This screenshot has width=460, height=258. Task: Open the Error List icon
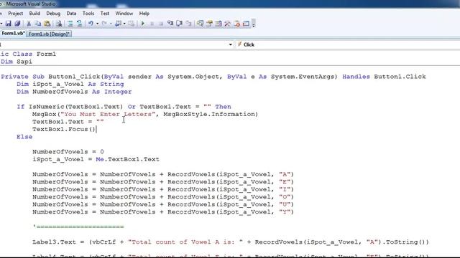[236, 24]
